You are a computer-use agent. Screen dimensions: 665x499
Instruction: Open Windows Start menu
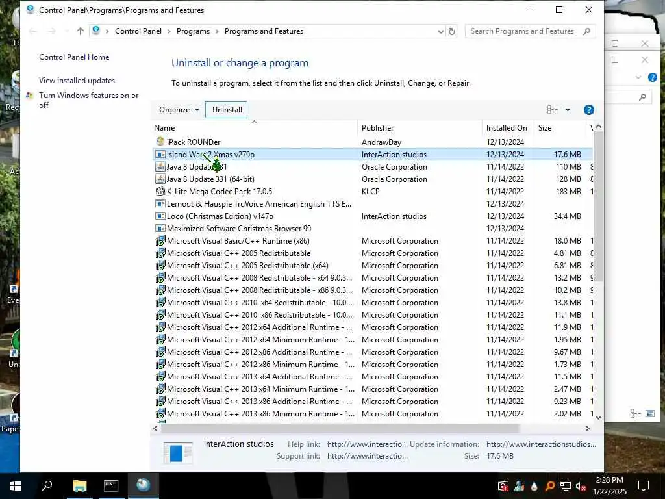click(x=16, y=486)
